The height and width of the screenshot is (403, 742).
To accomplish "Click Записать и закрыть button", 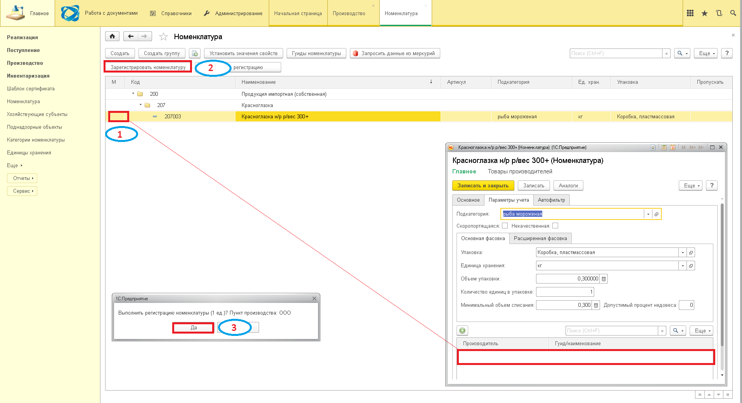I will pyautogui.click(x=483, y=186).
